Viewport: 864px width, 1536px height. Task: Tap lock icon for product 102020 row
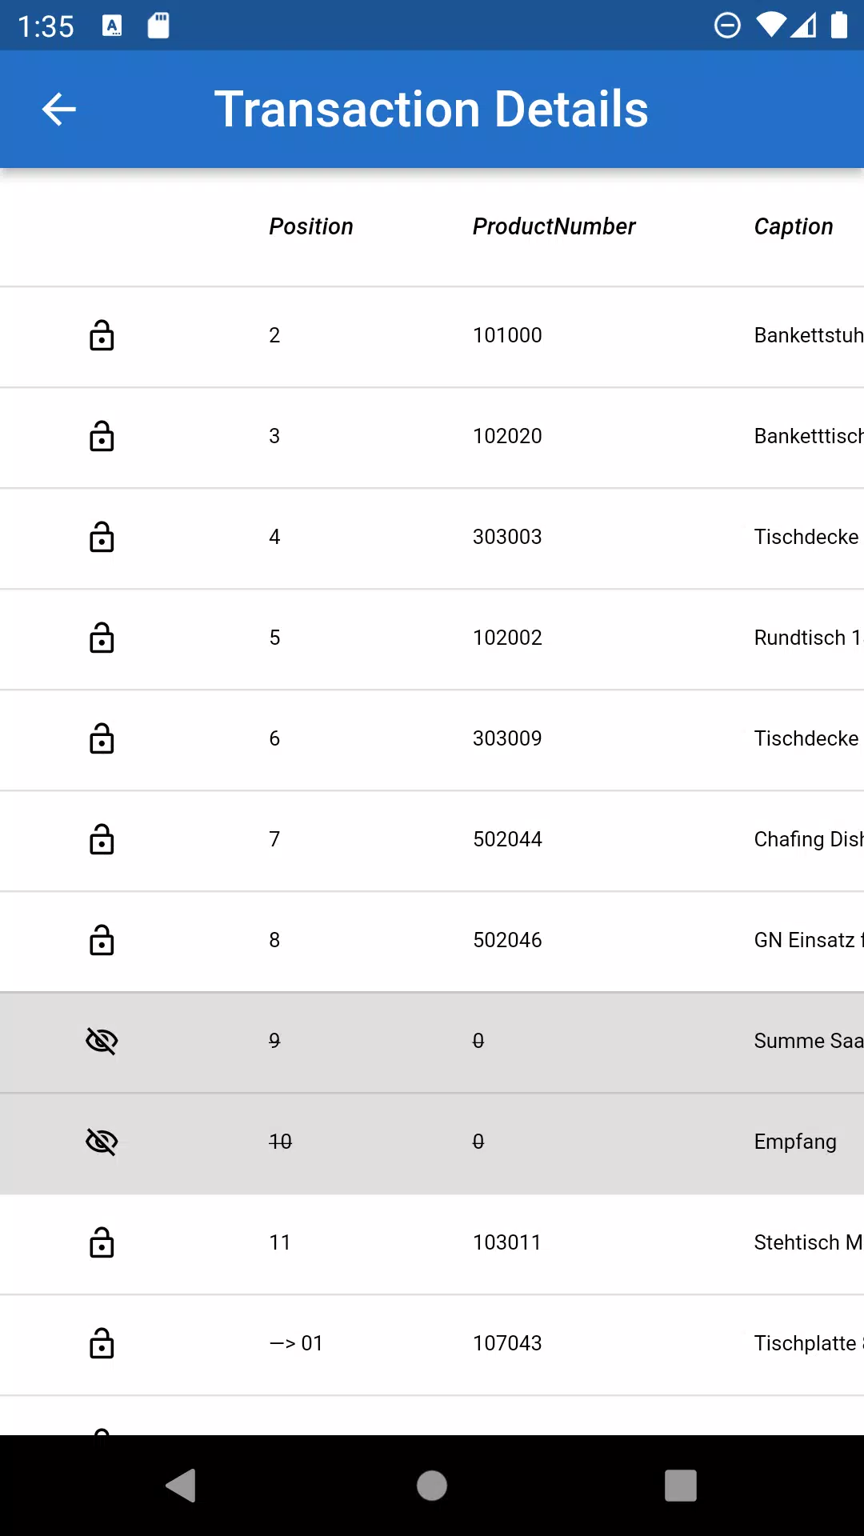click(102, 436)
